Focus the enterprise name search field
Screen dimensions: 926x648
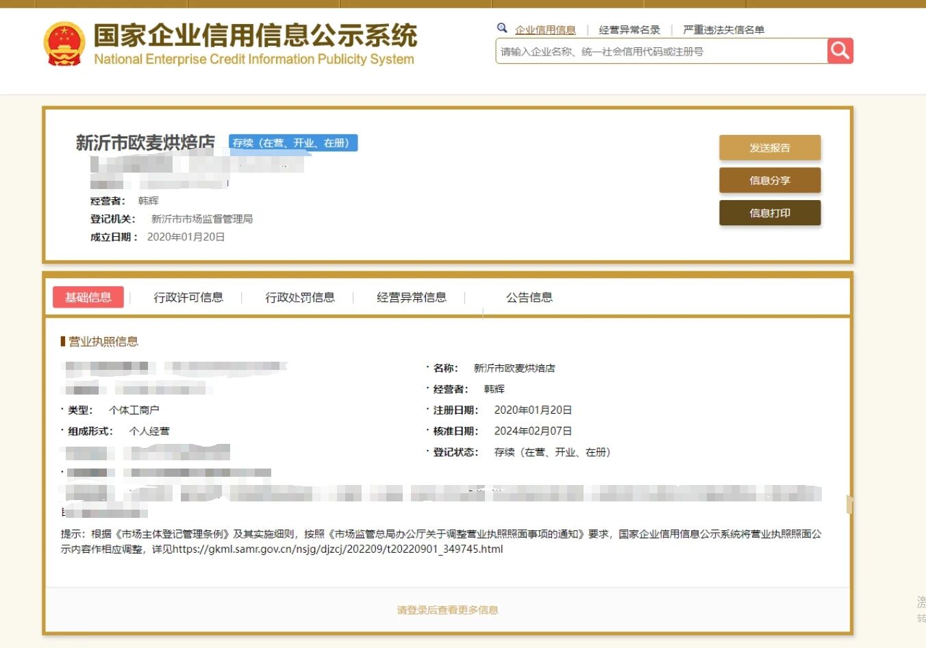coord(661,51)
